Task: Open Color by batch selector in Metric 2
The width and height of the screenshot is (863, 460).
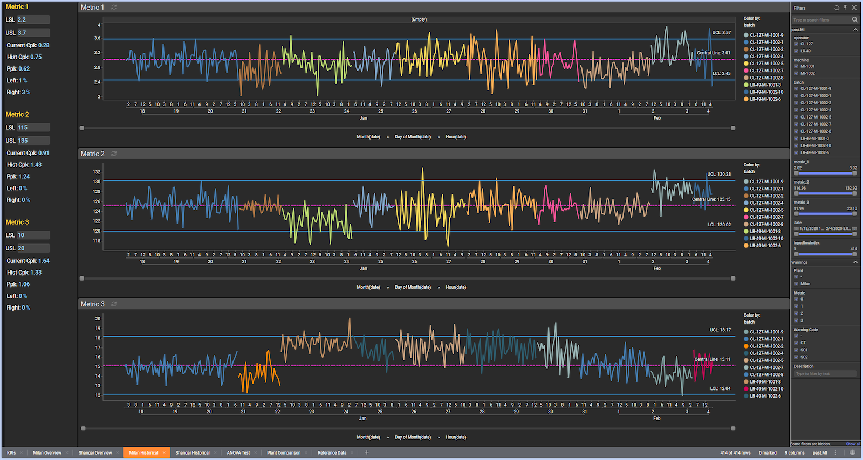Action: tap(749, 172)
